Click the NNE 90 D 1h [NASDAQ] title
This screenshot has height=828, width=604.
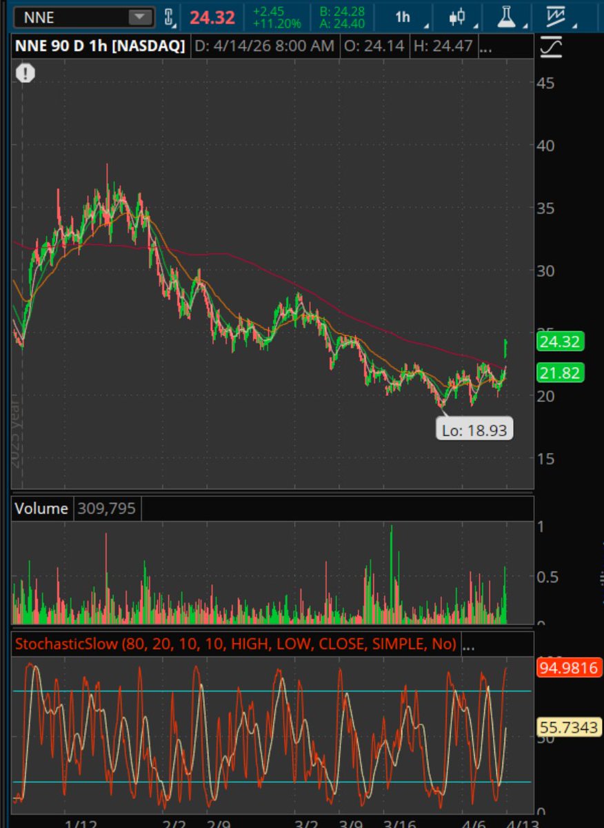click(100, 47)
